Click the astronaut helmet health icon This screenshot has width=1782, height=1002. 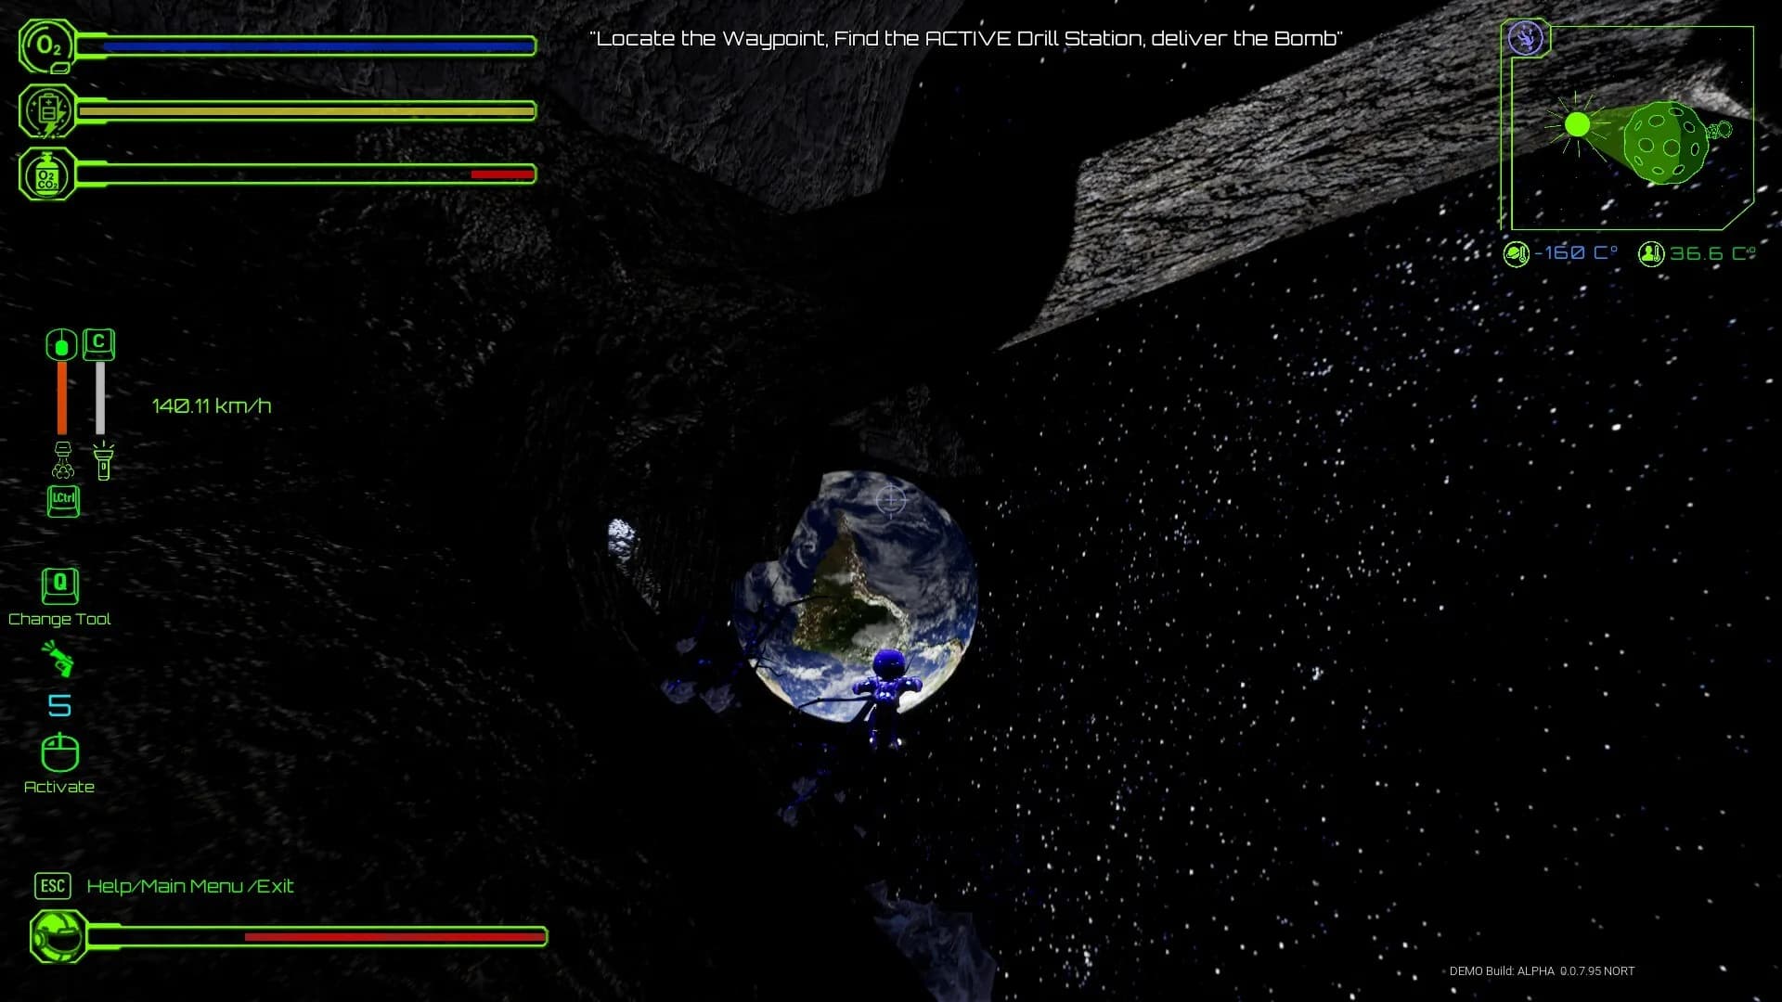tap(58, 936)
